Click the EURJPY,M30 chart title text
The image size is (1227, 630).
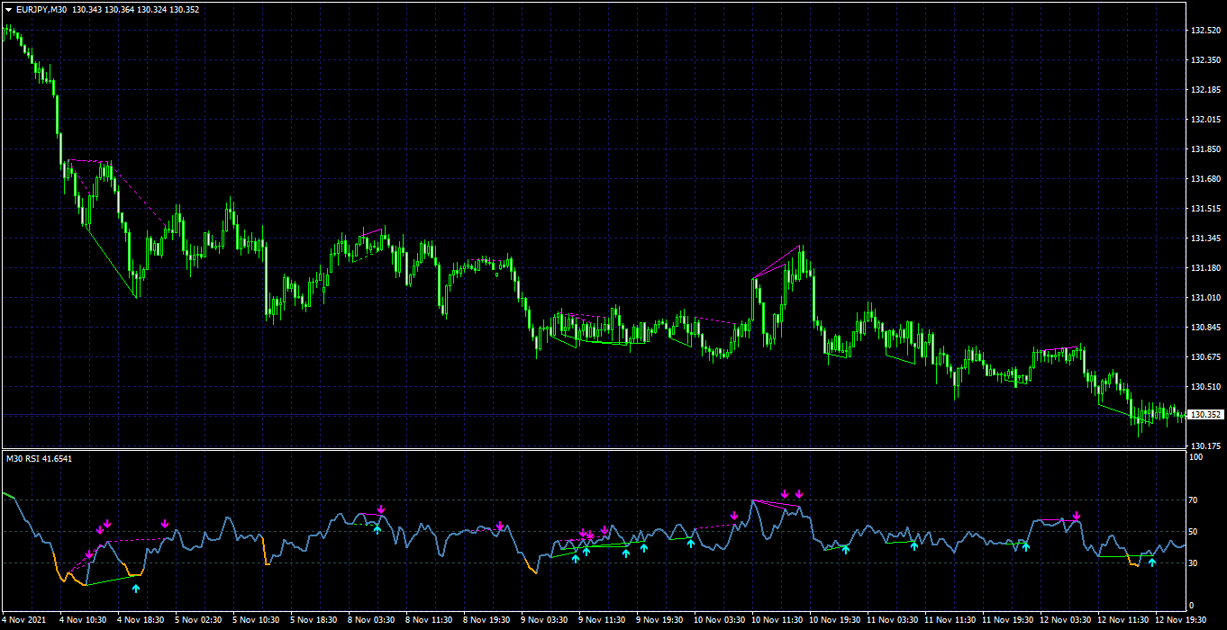pyautogui.click(x=41, y=9)
